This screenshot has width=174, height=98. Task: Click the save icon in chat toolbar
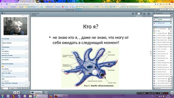(x=28, y=88)
